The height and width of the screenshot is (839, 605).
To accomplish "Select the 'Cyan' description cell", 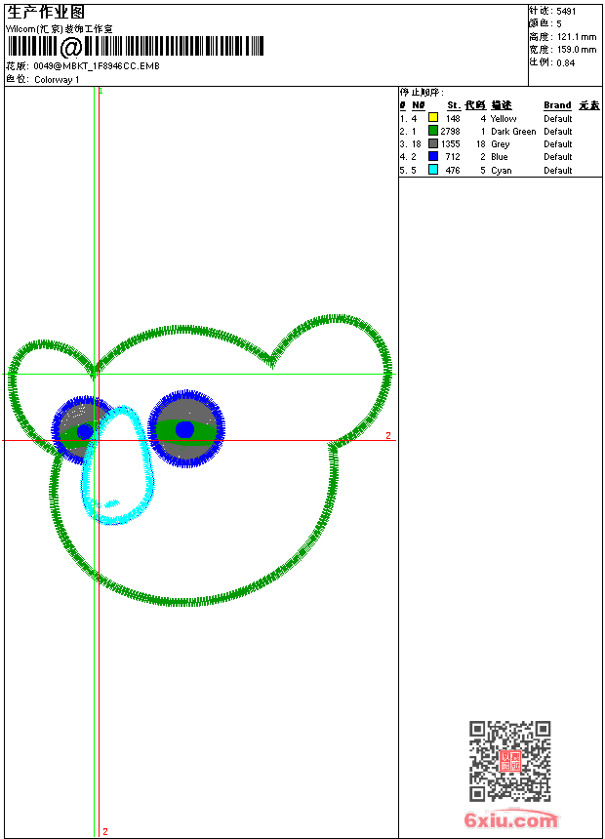I will click(x=502, y=171).
